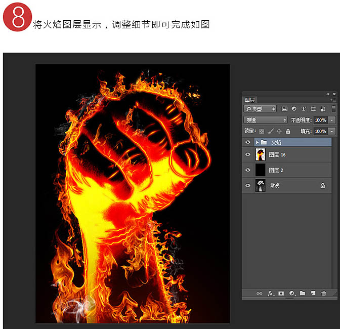The height and width of the screenshot is (329, 340).
Task: Filter layers by adjustment layer icon
Action: [294, 109]
